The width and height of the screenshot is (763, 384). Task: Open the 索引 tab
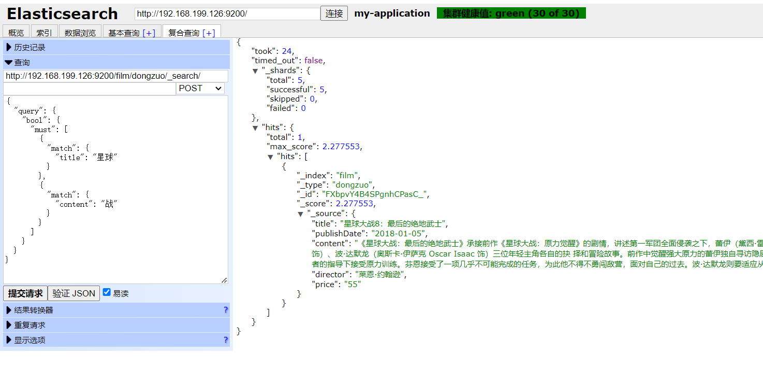44,33
